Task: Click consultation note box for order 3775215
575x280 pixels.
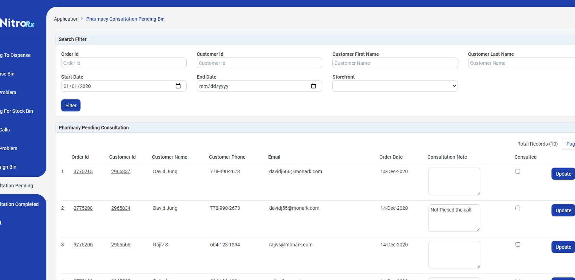Action: 454,181
